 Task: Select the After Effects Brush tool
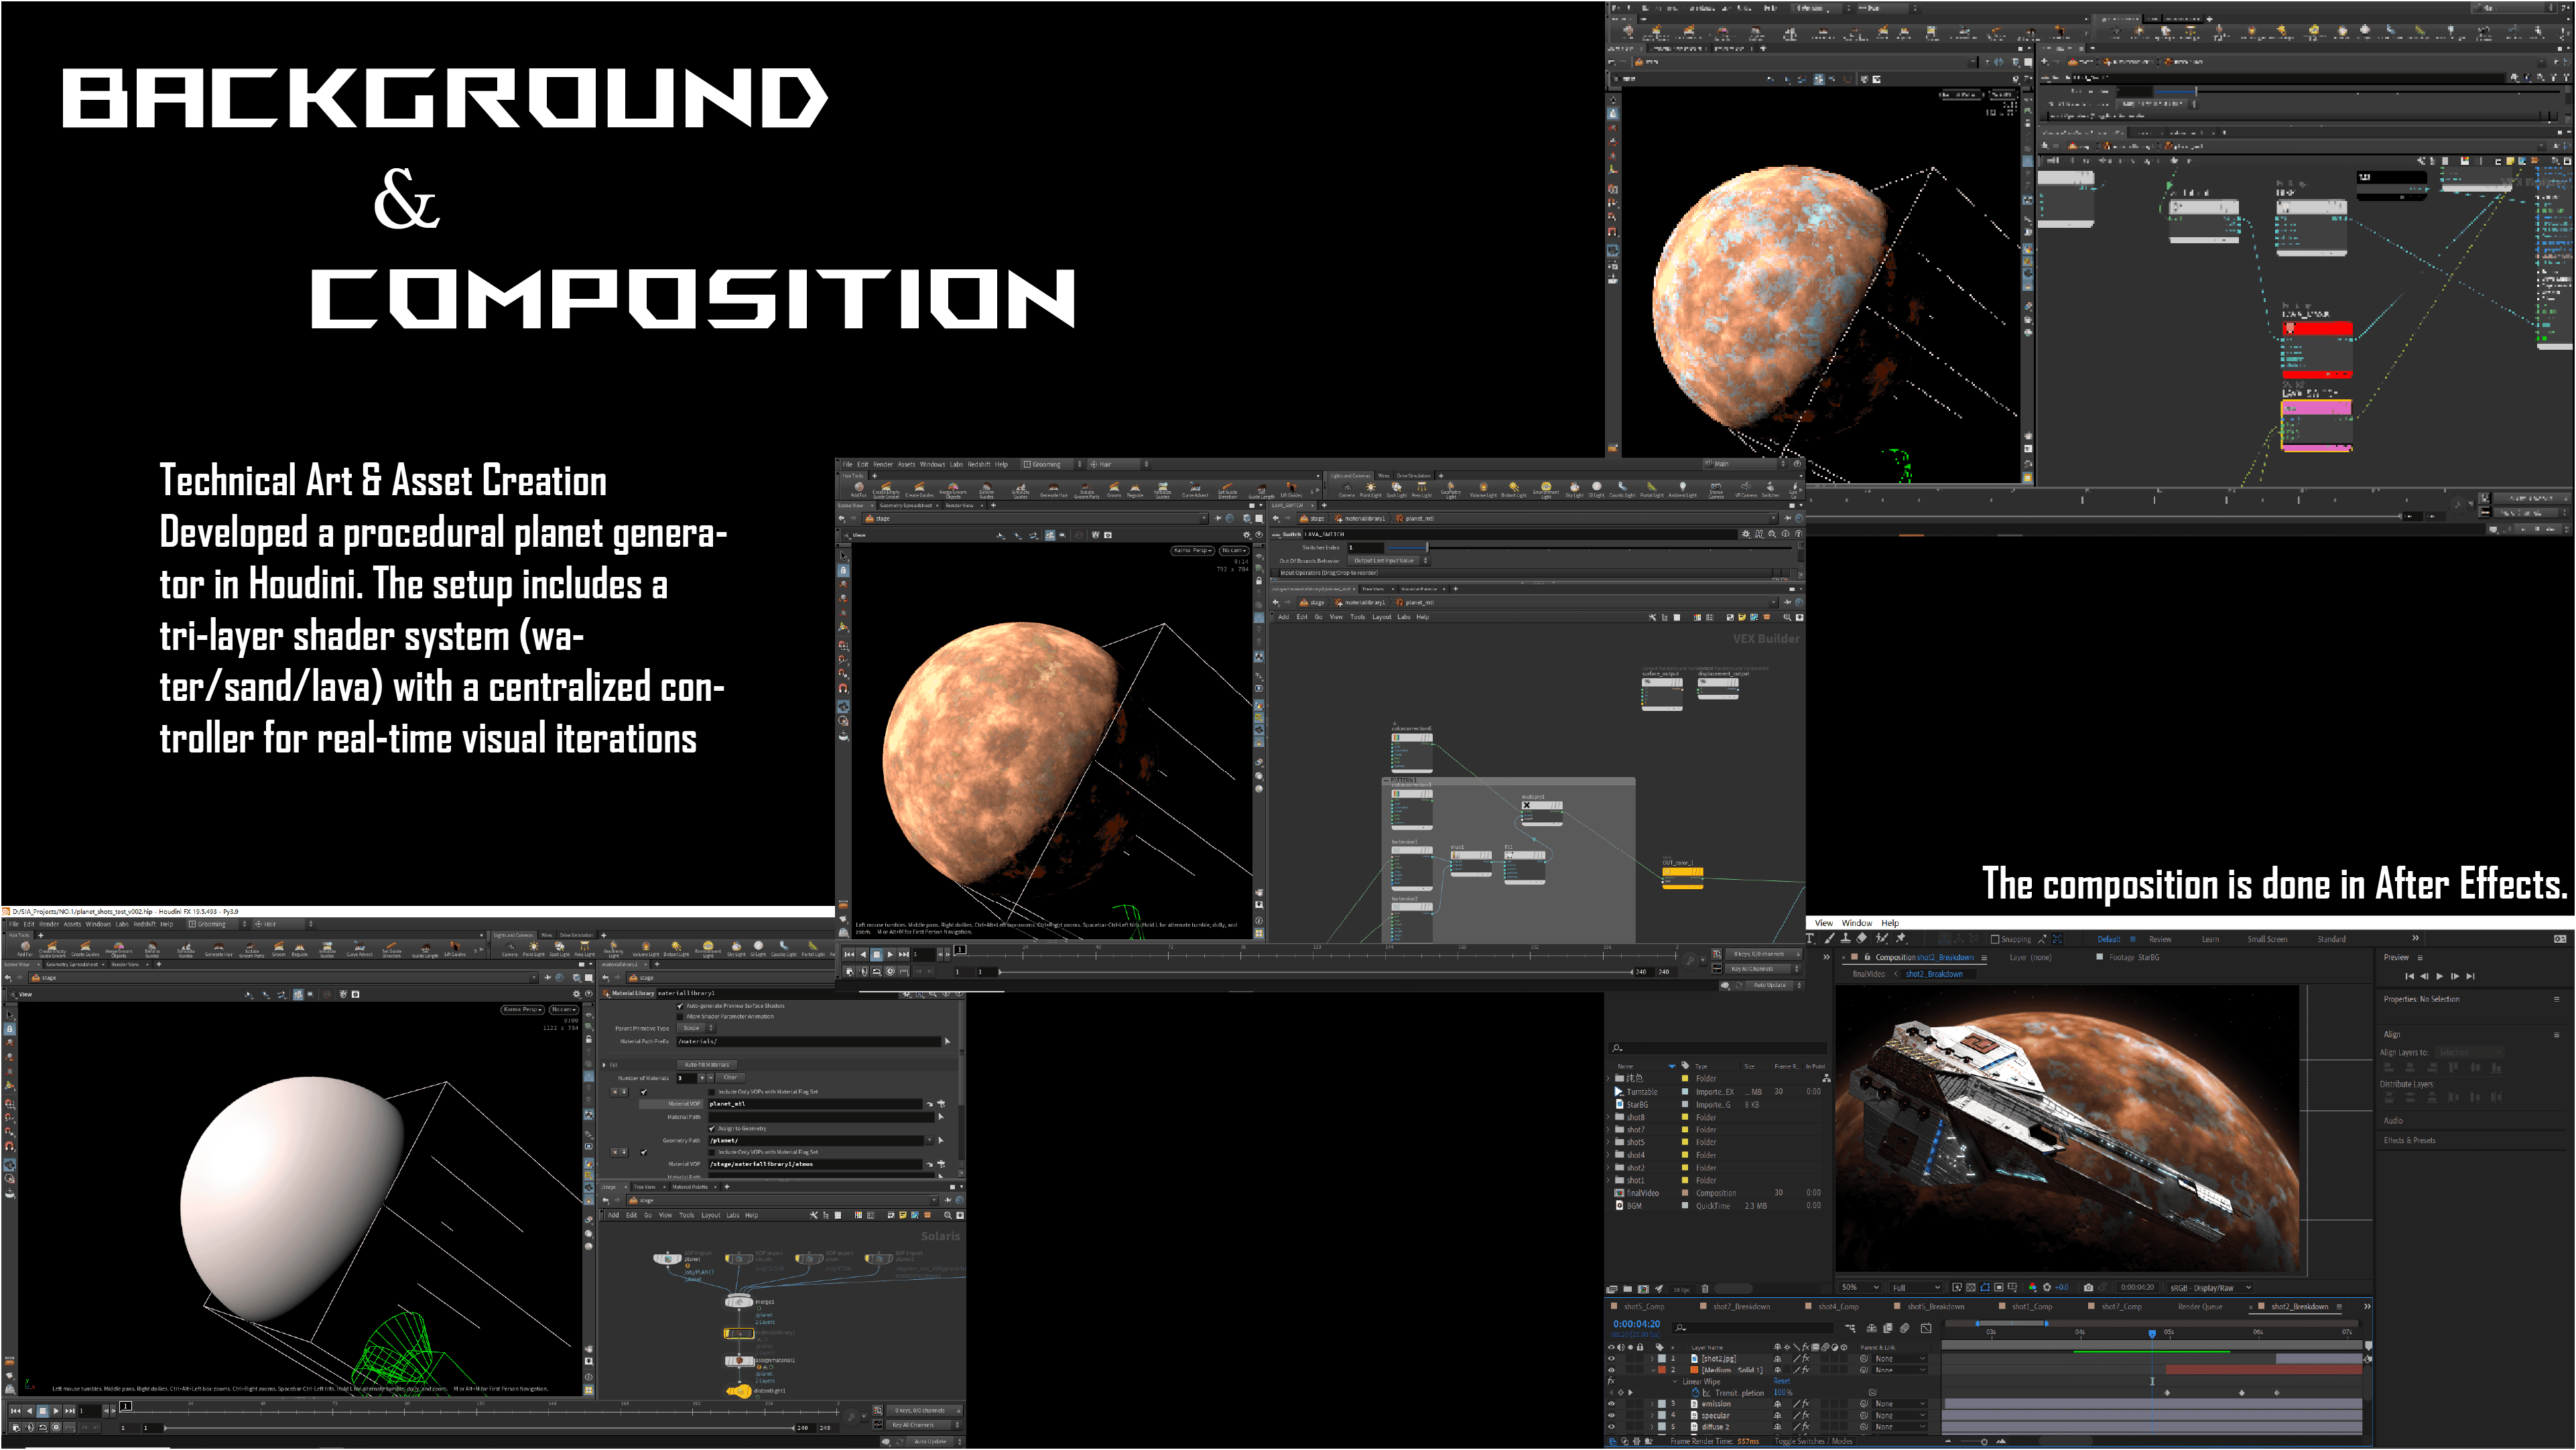pos(1830,939)
